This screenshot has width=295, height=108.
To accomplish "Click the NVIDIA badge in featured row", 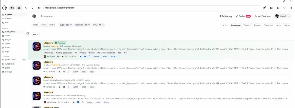I will (x=97, y=56).
